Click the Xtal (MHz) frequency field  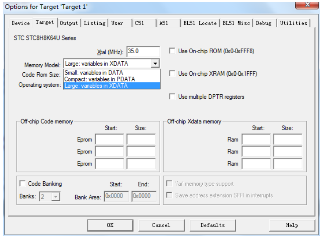pyautogui.click(x=143, y=51)
